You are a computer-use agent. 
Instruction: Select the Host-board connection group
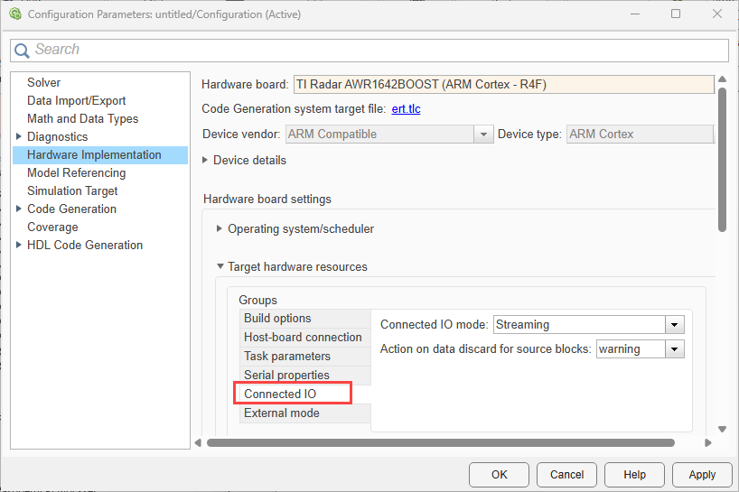point(305,337)
